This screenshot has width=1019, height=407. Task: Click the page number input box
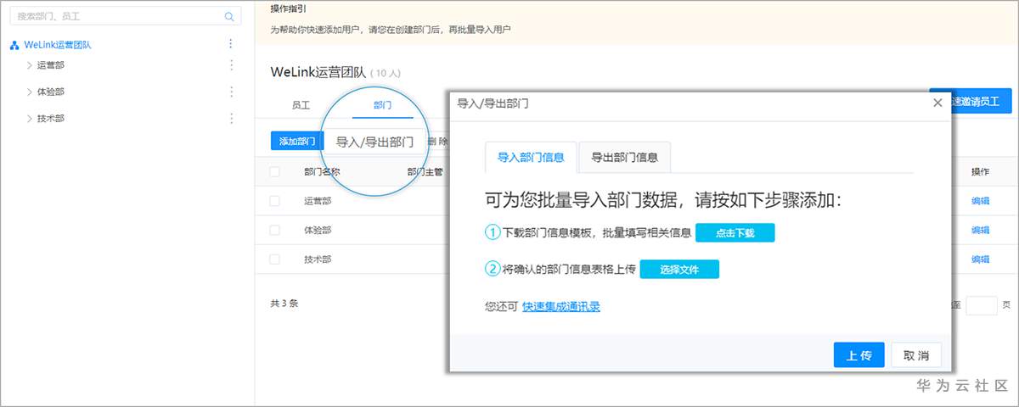point(982,305)
